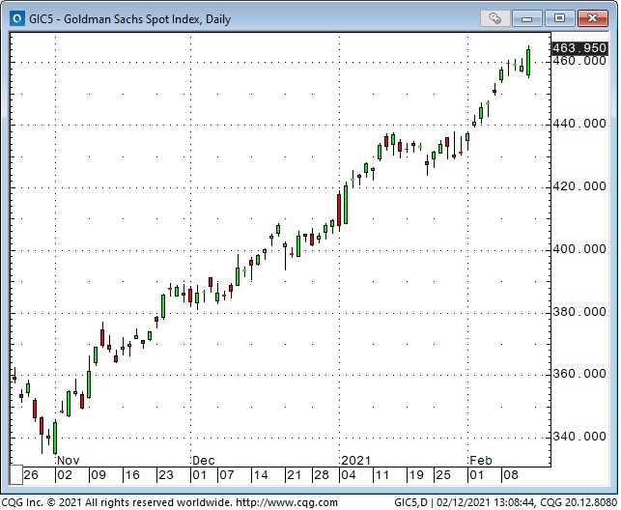
Task: Click the 420.000 price axis label
Action: pyautogui.click(x=579, y=186)
